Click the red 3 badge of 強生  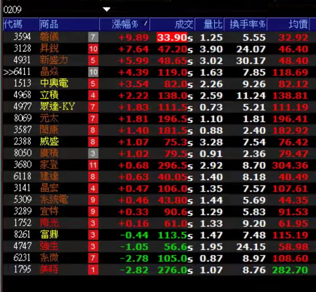point(93,246)
